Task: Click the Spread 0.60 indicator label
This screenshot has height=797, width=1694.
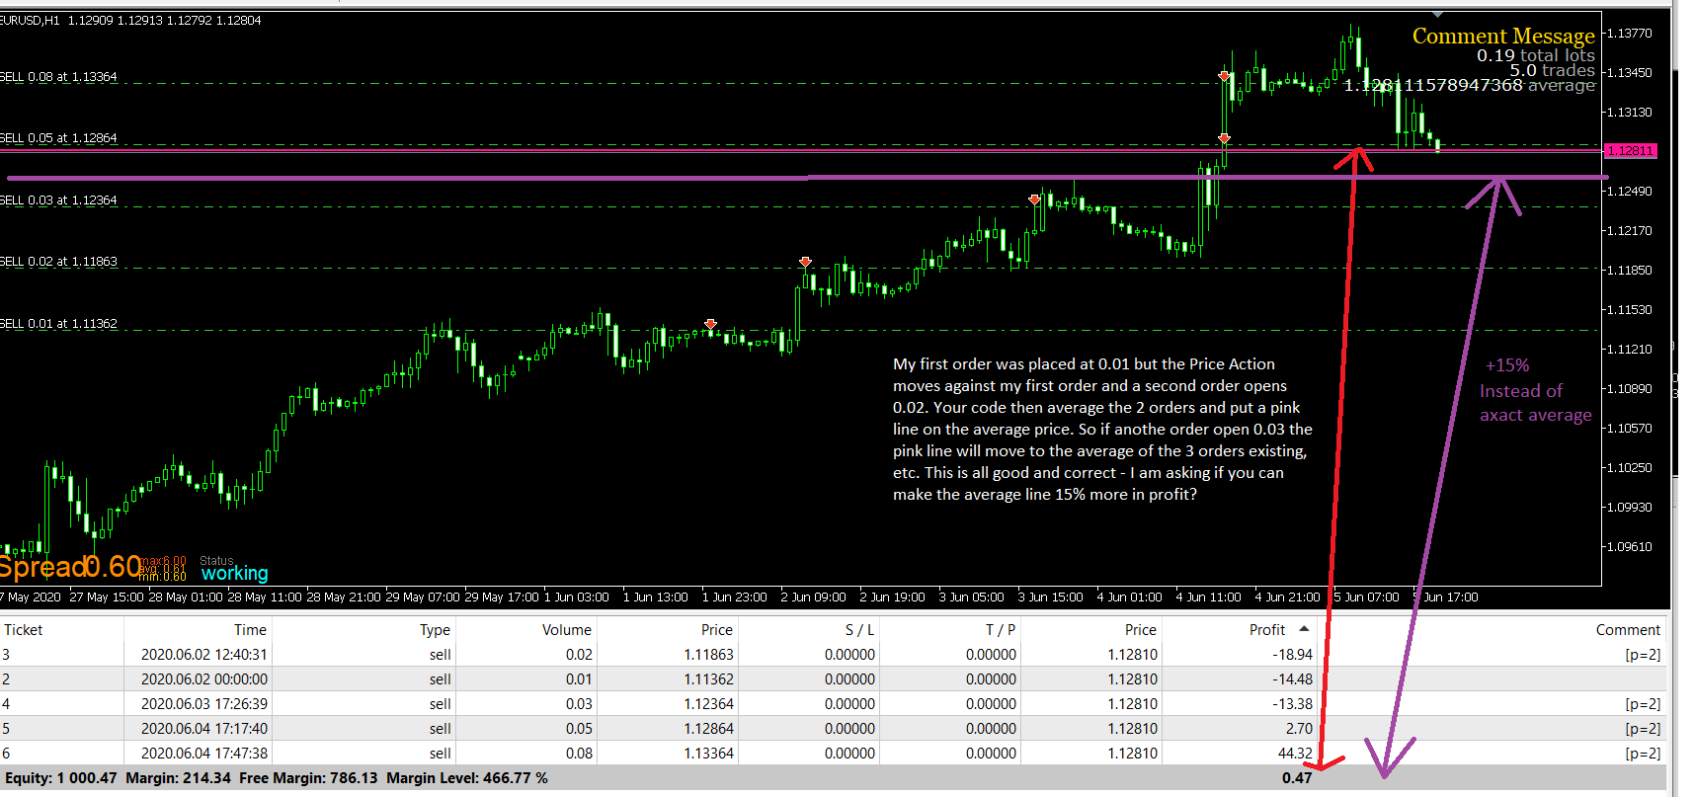Action: click(x=71, y=567)
